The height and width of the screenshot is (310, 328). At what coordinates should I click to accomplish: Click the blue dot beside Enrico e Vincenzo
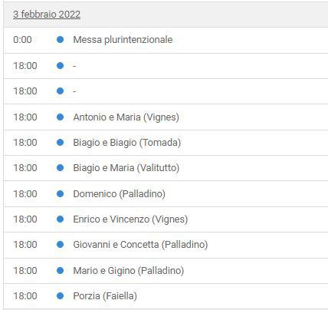click(x=60, y=219)
